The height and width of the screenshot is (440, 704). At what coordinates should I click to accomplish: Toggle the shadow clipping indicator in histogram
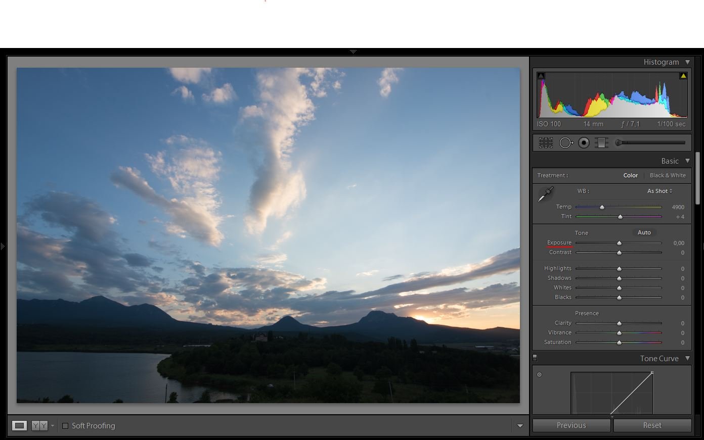[541, 76]
